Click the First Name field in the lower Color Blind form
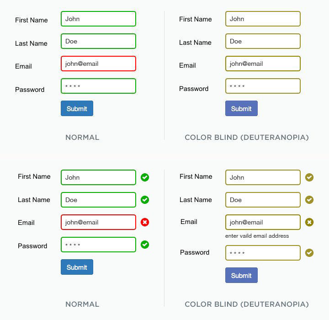329x320 pixels. tap(263, 177)
